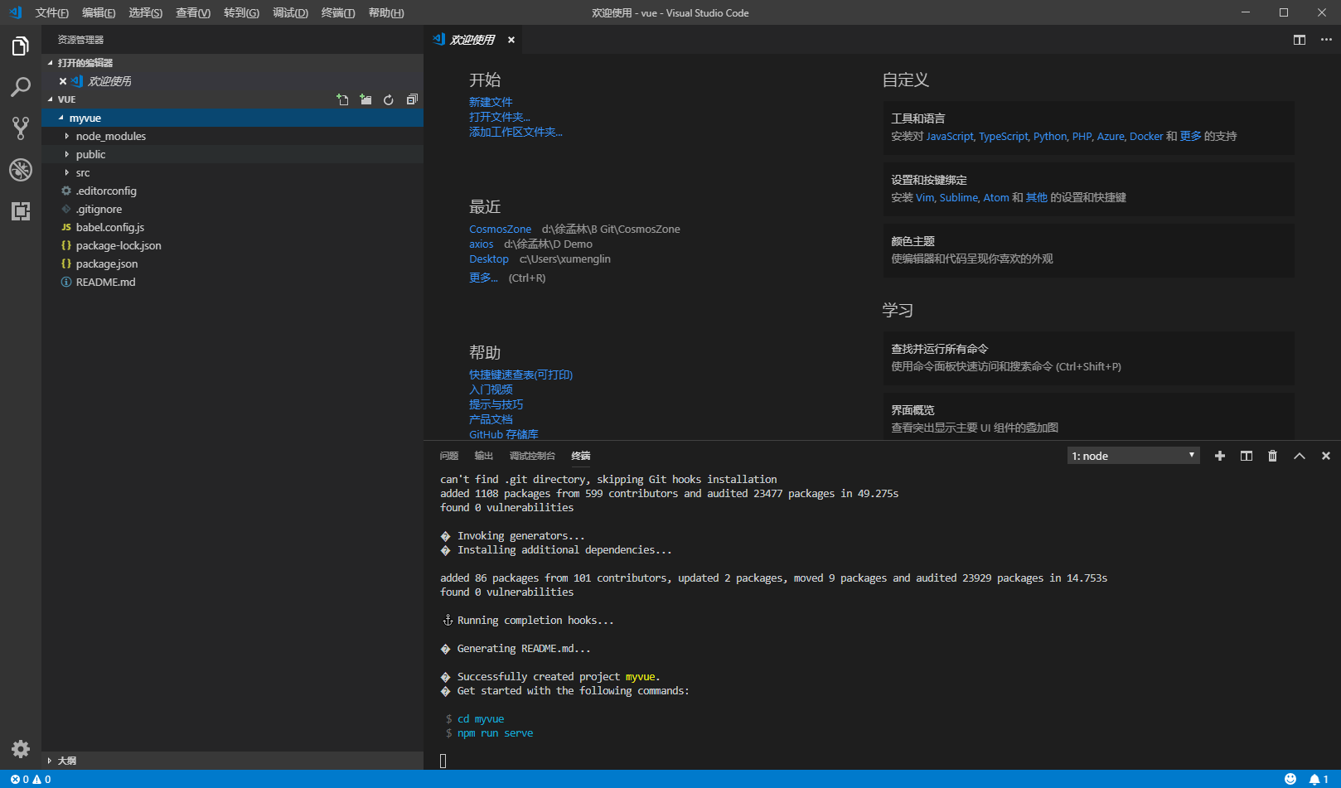Screen dimensions: 1341x788
Task: Open recent project CosmosZone
Action: 501,229
